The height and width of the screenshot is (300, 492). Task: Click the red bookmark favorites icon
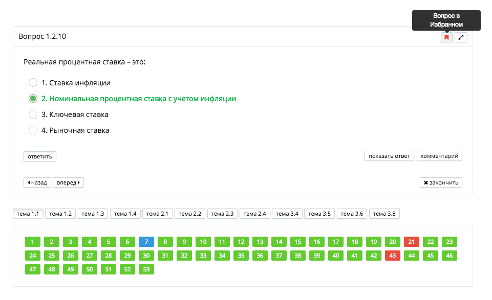[x=446, y=37]
